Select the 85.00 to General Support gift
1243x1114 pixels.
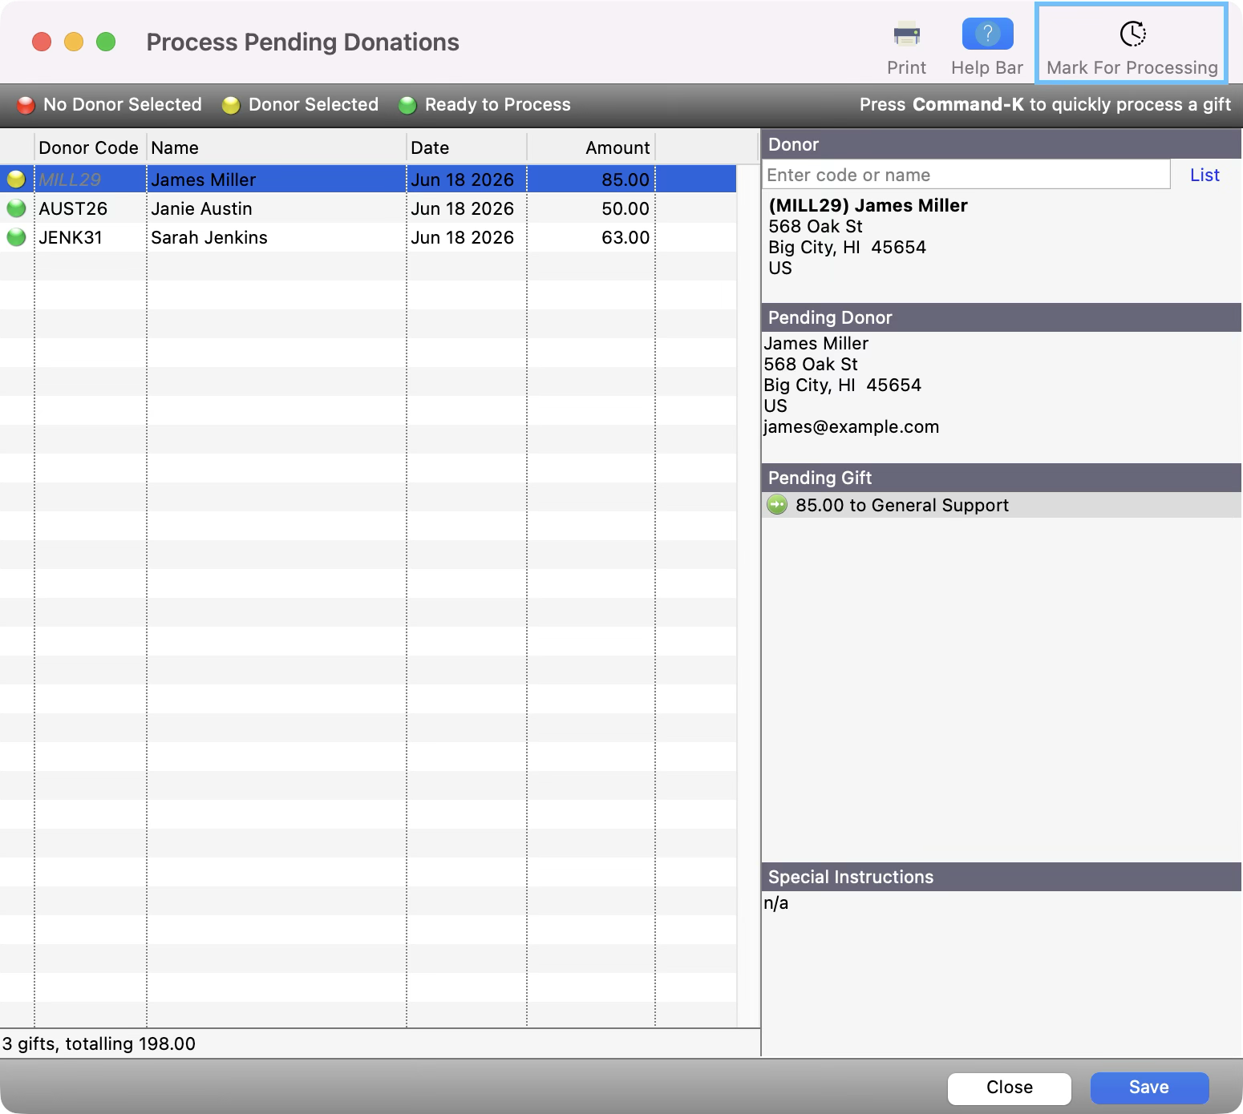pyautogui.click(x=1002, y=505)
